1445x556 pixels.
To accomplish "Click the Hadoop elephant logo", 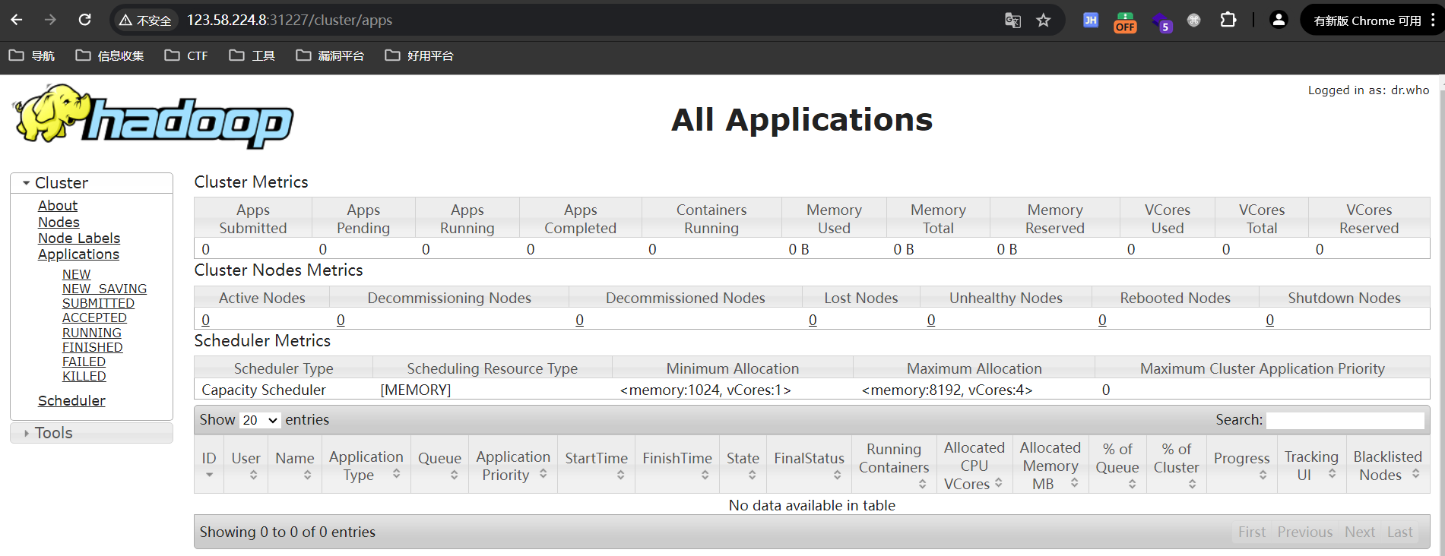I will tap(153, 116).
